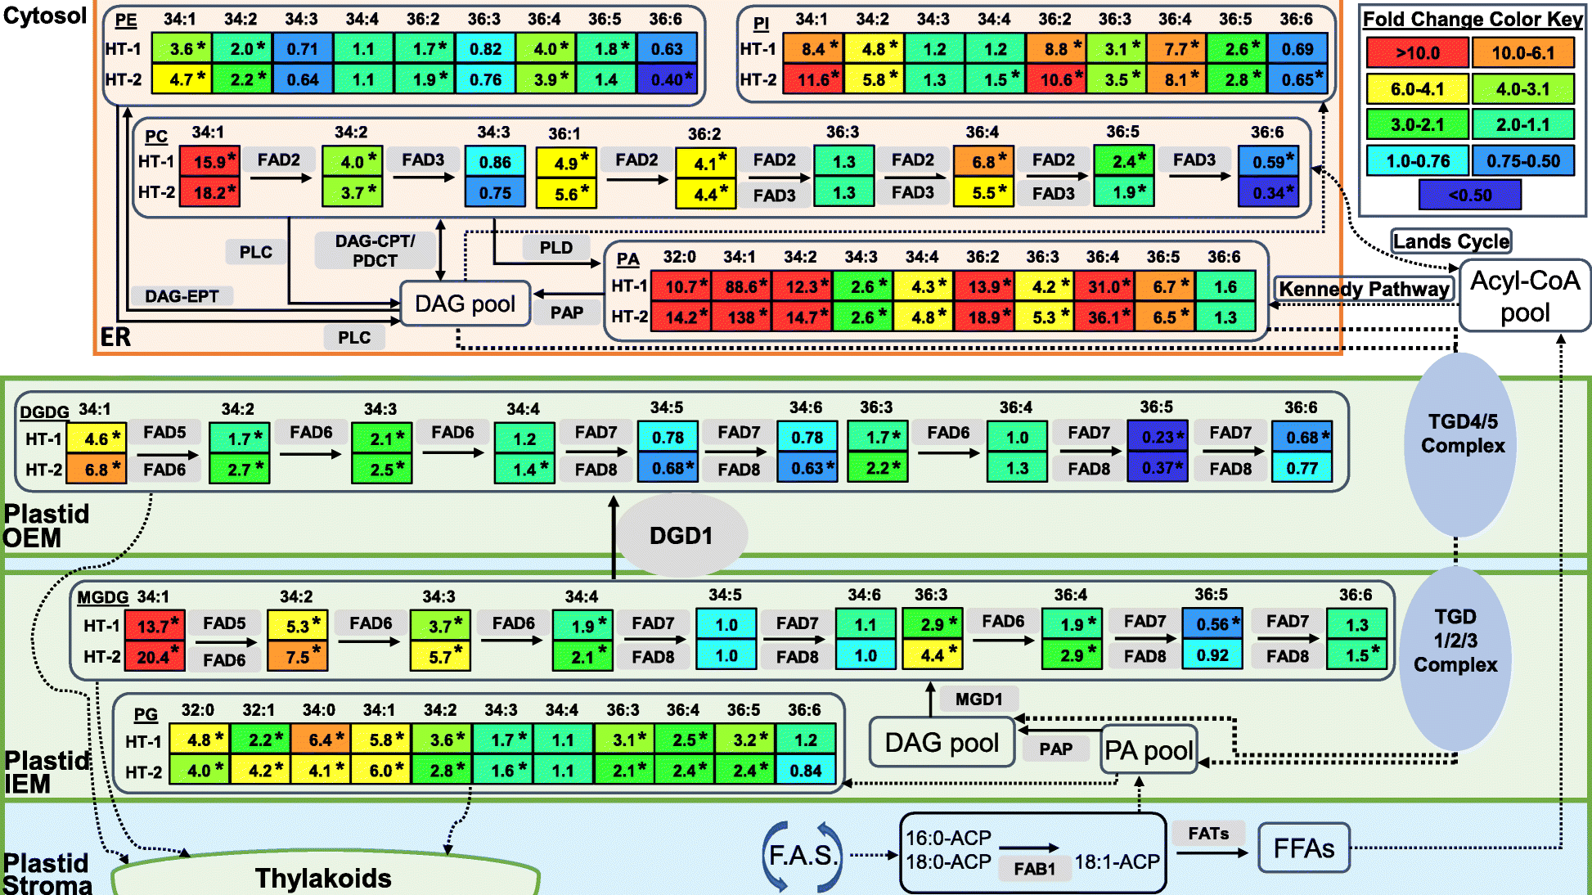Select the 88.6* cell in the PA table
This screenshot has height=895, width=1592.
coord(743,286)
